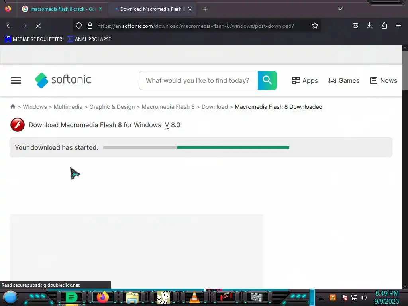Open Spotify from the taskbar
The width and height of the screenshot is (408, 306).
tap(71, 297)
